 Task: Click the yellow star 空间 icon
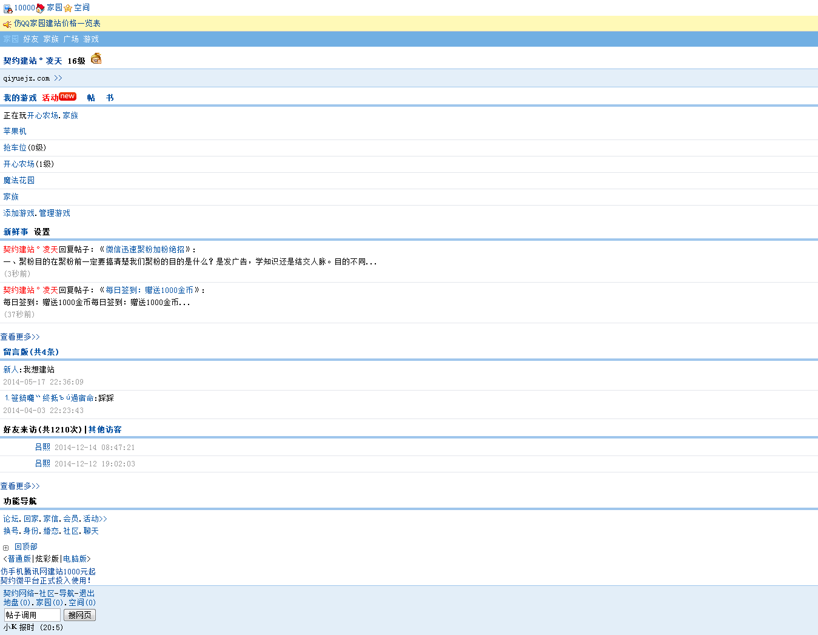pyautogui.click(x=68, y=8)
